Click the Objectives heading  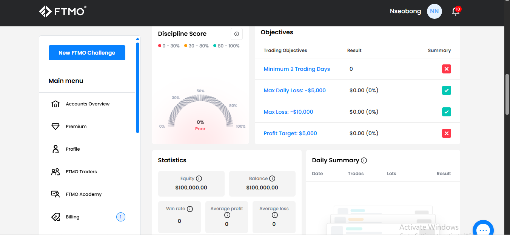tap(277, 32)
